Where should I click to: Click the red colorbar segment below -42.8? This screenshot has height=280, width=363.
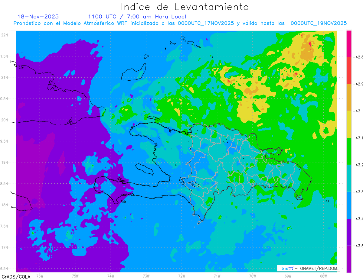[349, 70]
